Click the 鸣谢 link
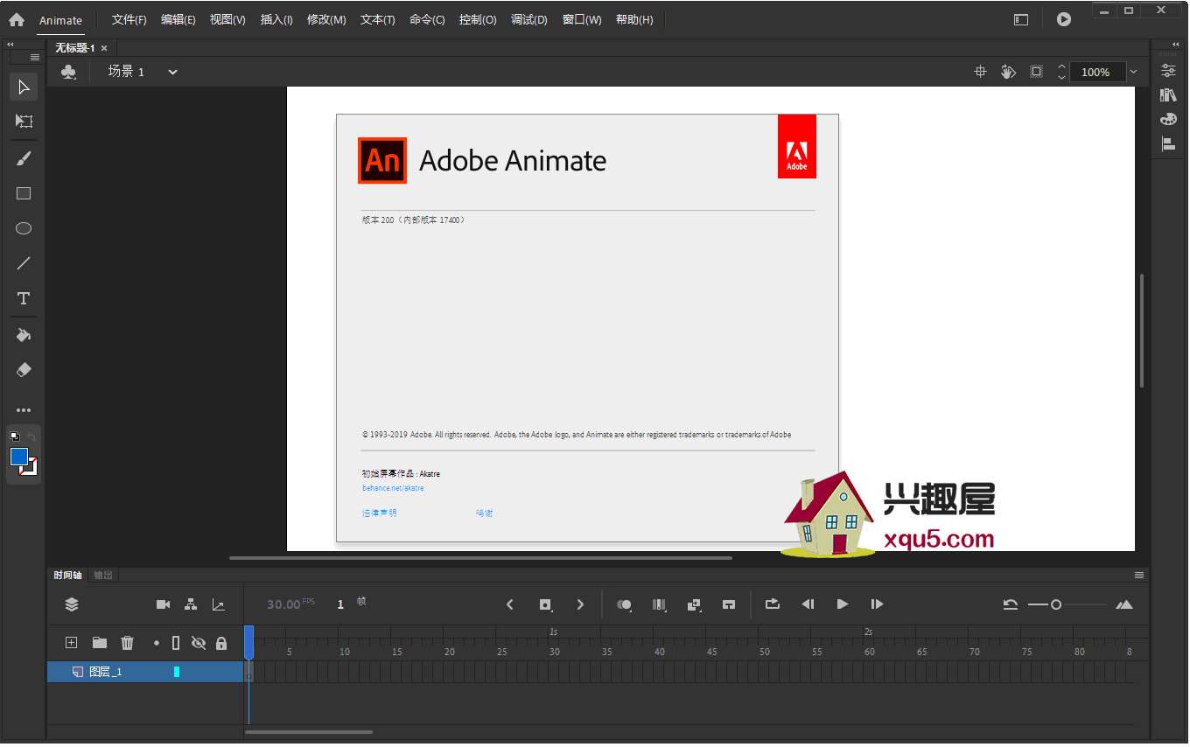Screen dimensions: 1190x747 pos(485,513)
